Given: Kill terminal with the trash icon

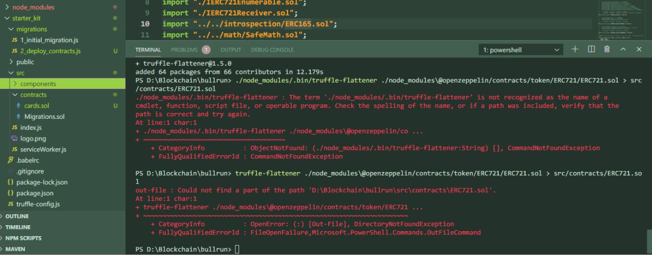Looking at the screenshot, I should pyautogui.click(x=607, y=49).
